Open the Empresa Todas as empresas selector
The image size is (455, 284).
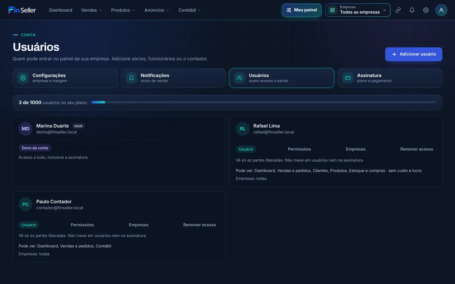click(358, 10)
